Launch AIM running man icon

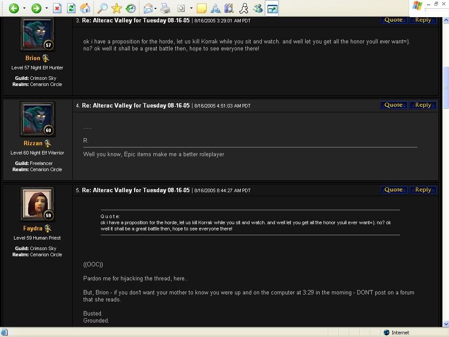click(244, 8)
